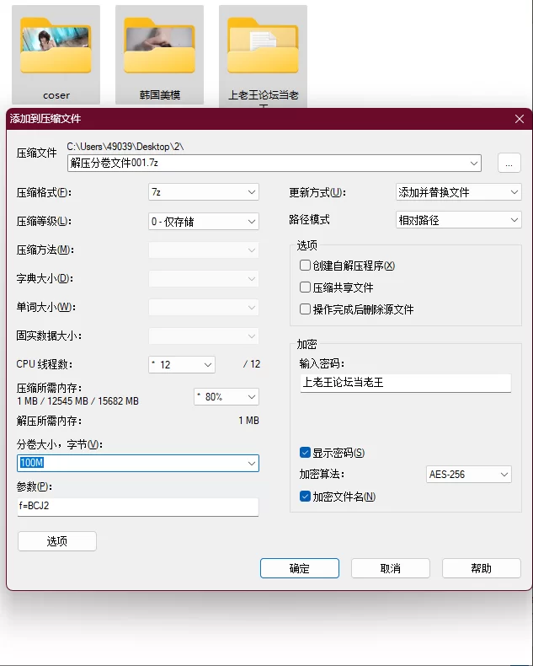The height and width of the screenshot is (666, 533).
Task: Click the 确定 button
Action: pos(300,568)
